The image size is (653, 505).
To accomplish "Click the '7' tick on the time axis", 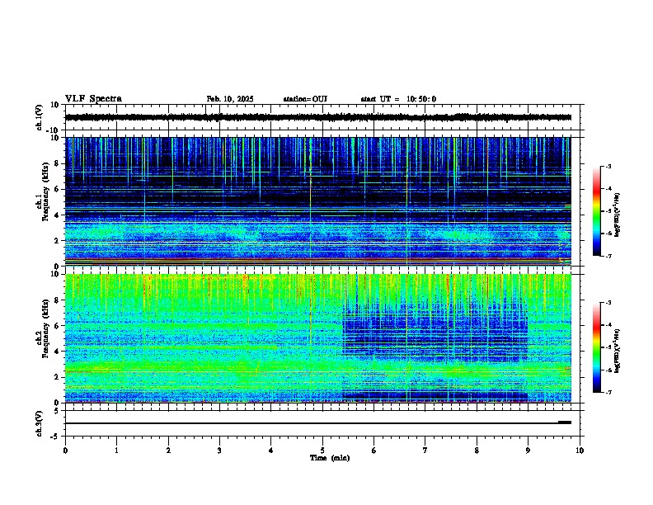I will [x=425, y=451].
